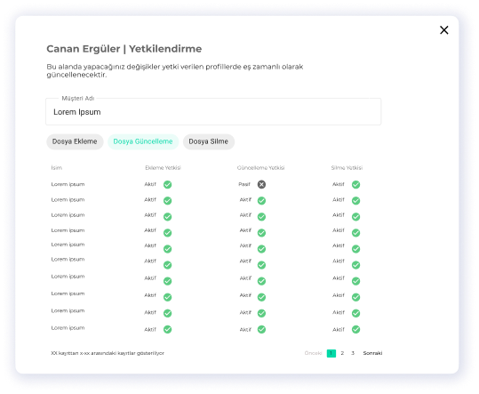
Task: Select page 1 in pagination
Action: (x=331, y=353)
